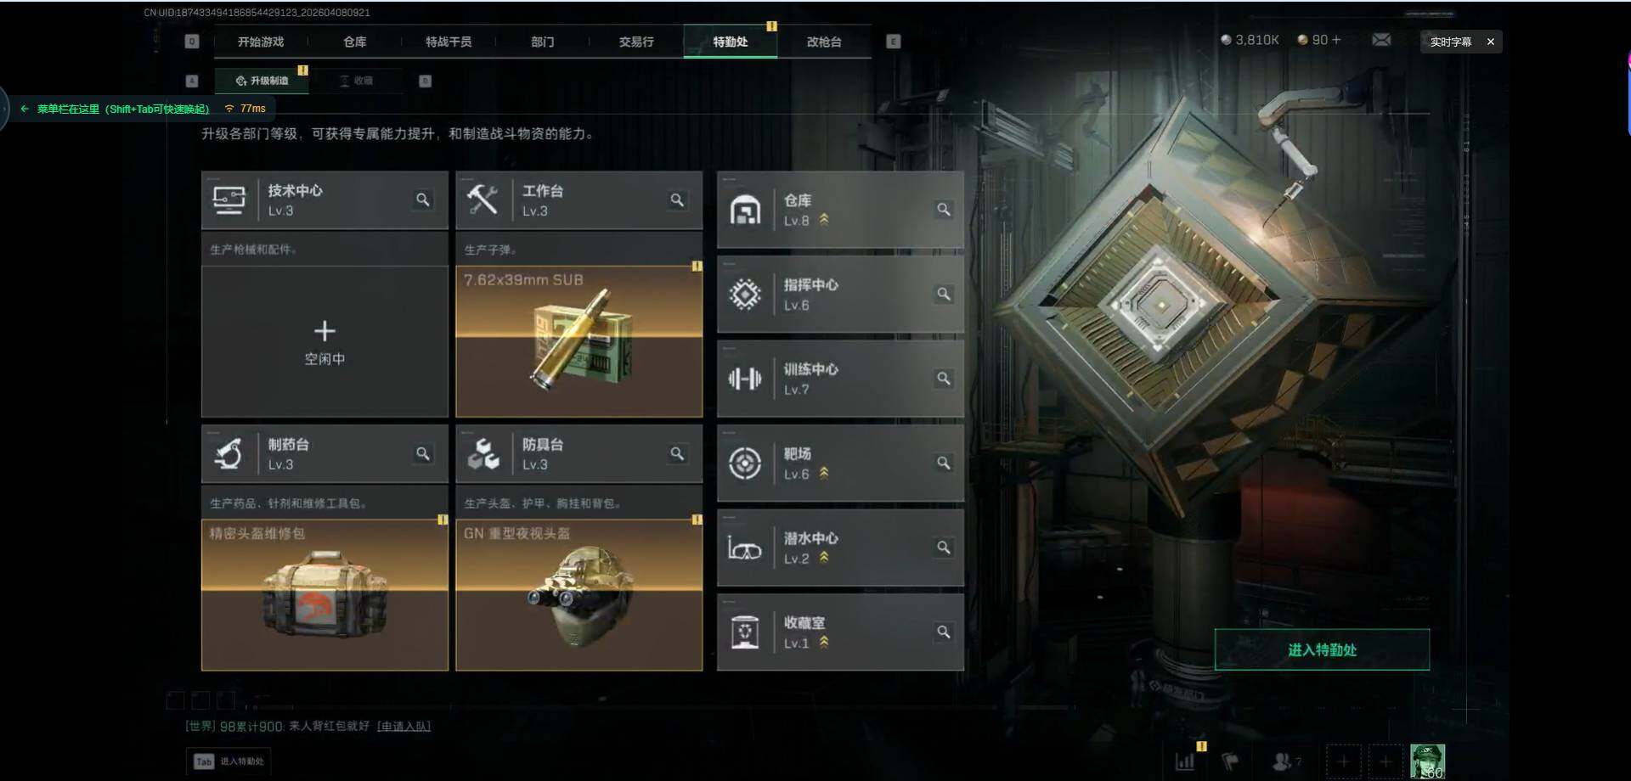Open the 7.62x39mm SUB production card
The image size is (1631, 781).
click(579, 341)
